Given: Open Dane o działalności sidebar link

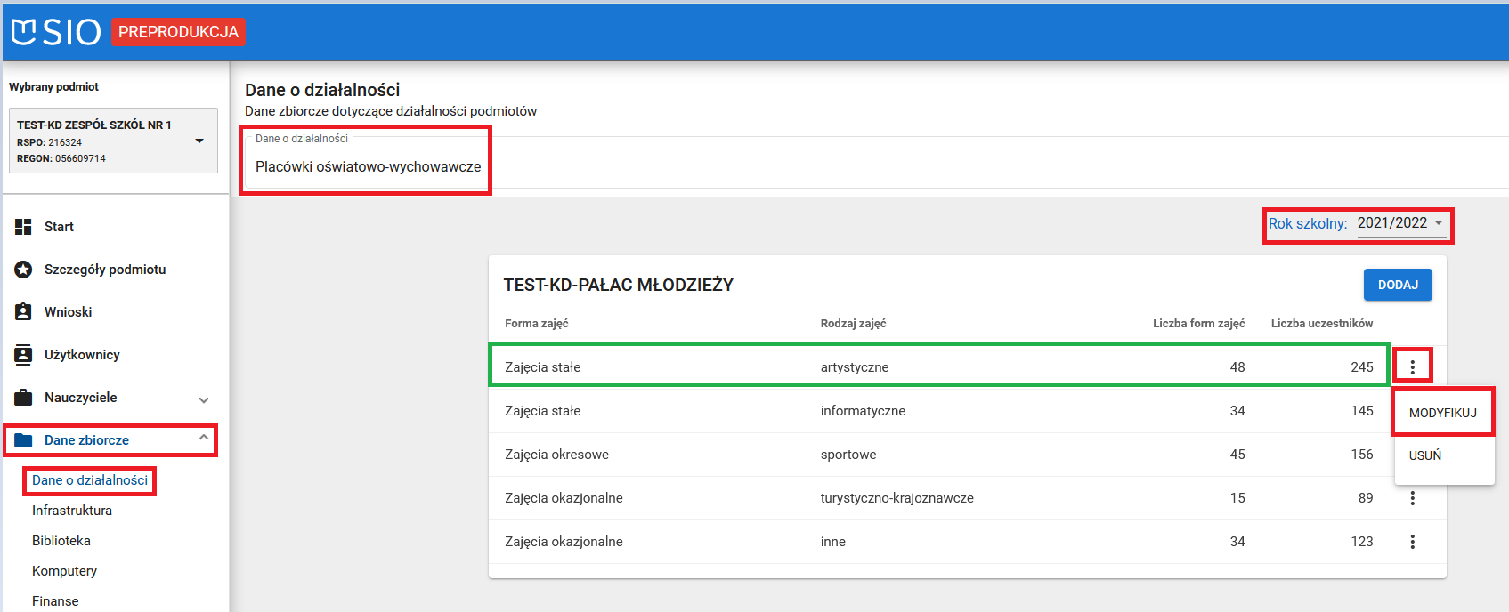Looking at the screenshot, I should click(90, 480).
